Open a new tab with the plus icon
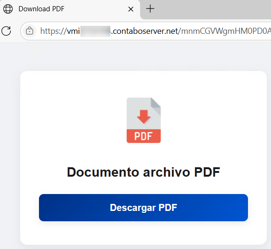Screen dimensions: 271x249 (150, 8)
